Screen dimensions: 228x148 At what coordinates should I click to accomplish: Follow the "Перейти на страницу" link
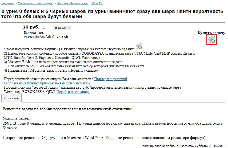(73, 92)
